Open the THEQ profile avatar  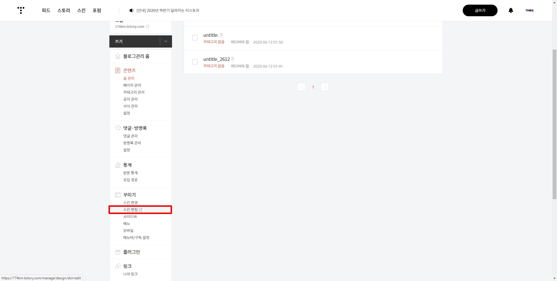tap(529, 10)
